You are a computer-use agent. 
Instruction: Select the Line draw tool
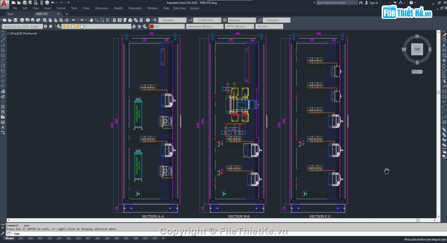pos(3,35)
